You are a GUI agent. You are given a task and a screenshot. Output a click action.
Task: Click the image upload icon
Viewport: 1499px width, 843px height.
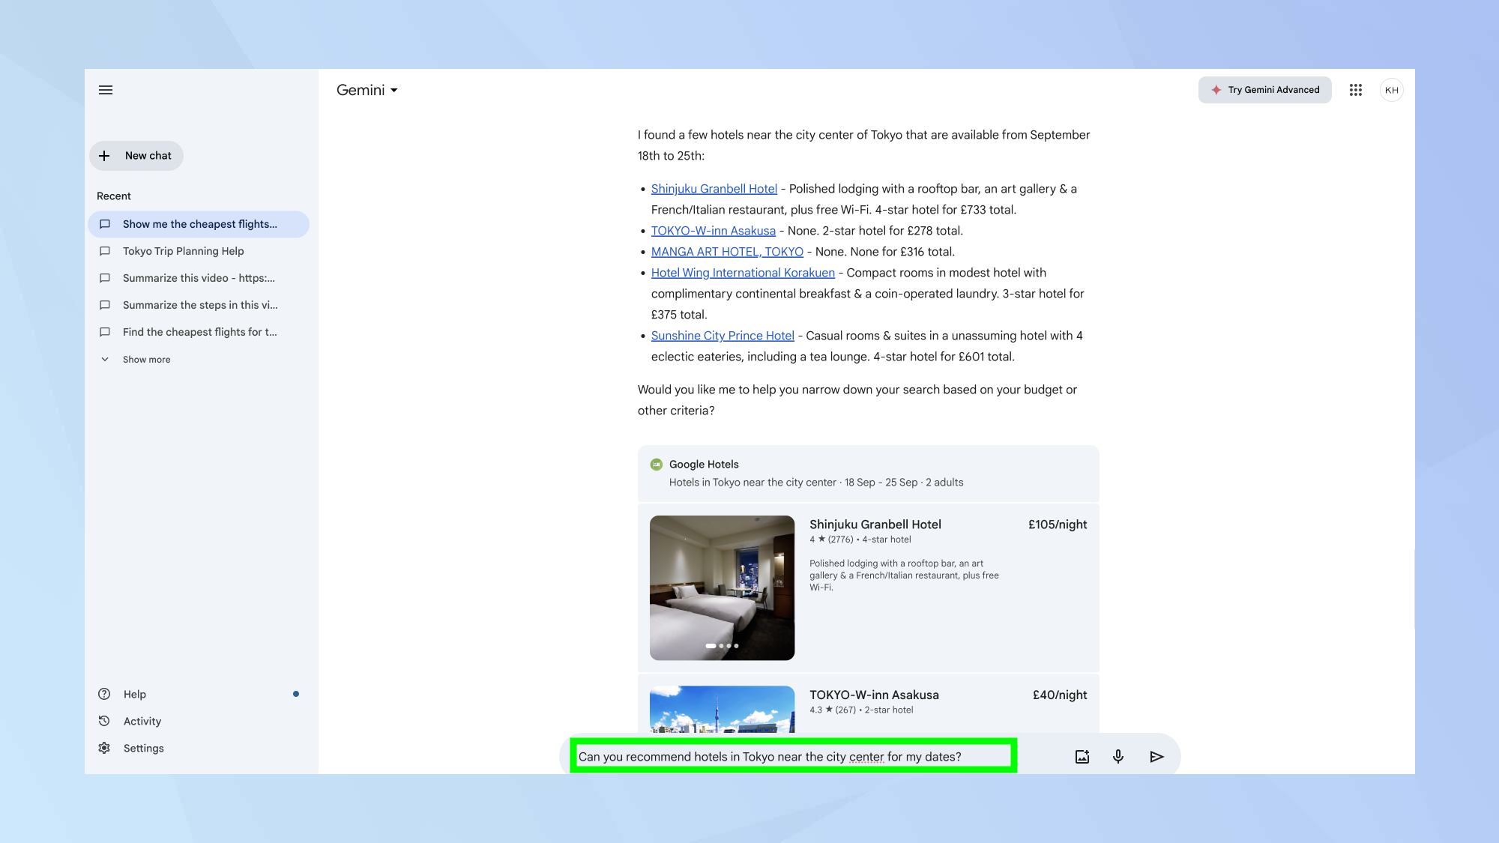pyautogui.click(x=1081, y=757)
